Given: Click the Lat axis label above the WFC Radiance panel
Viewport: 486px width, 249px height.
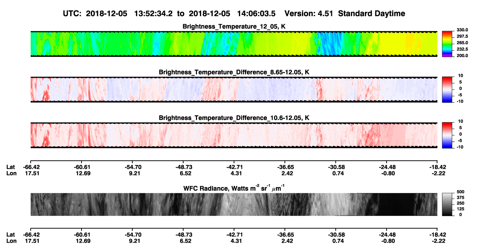Looking at the screenshot, I should tap(11, 167).
